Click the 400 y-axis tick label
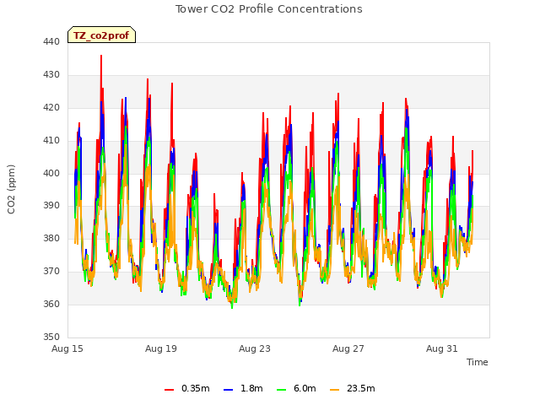The image size is (540, 405). [51, 173]
